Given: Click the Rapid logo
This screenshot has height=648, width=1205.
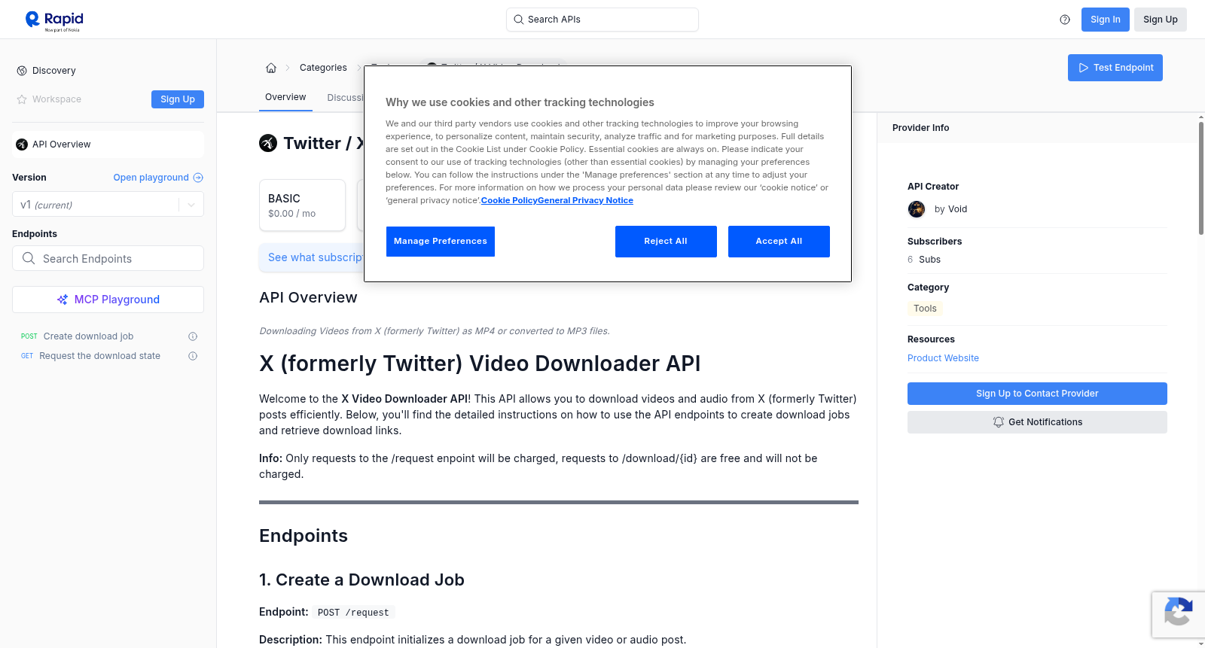Looking at the screenshot, I should coord(54,20).
